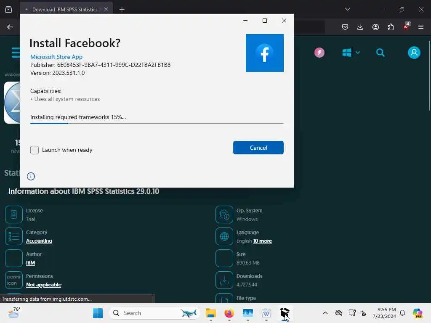The width and height of the screenshot is (431, 323).
Task: Click the 4,727,944 downloads value
Action: (247, 285)
